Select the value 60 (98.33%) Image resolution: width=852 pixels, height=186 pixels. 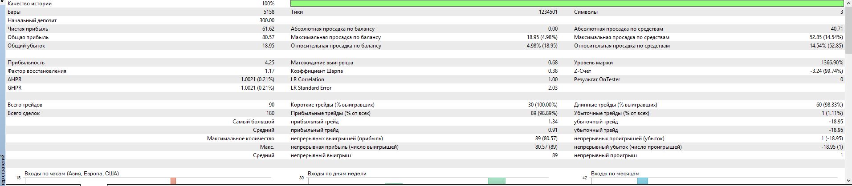click(829, 105)
